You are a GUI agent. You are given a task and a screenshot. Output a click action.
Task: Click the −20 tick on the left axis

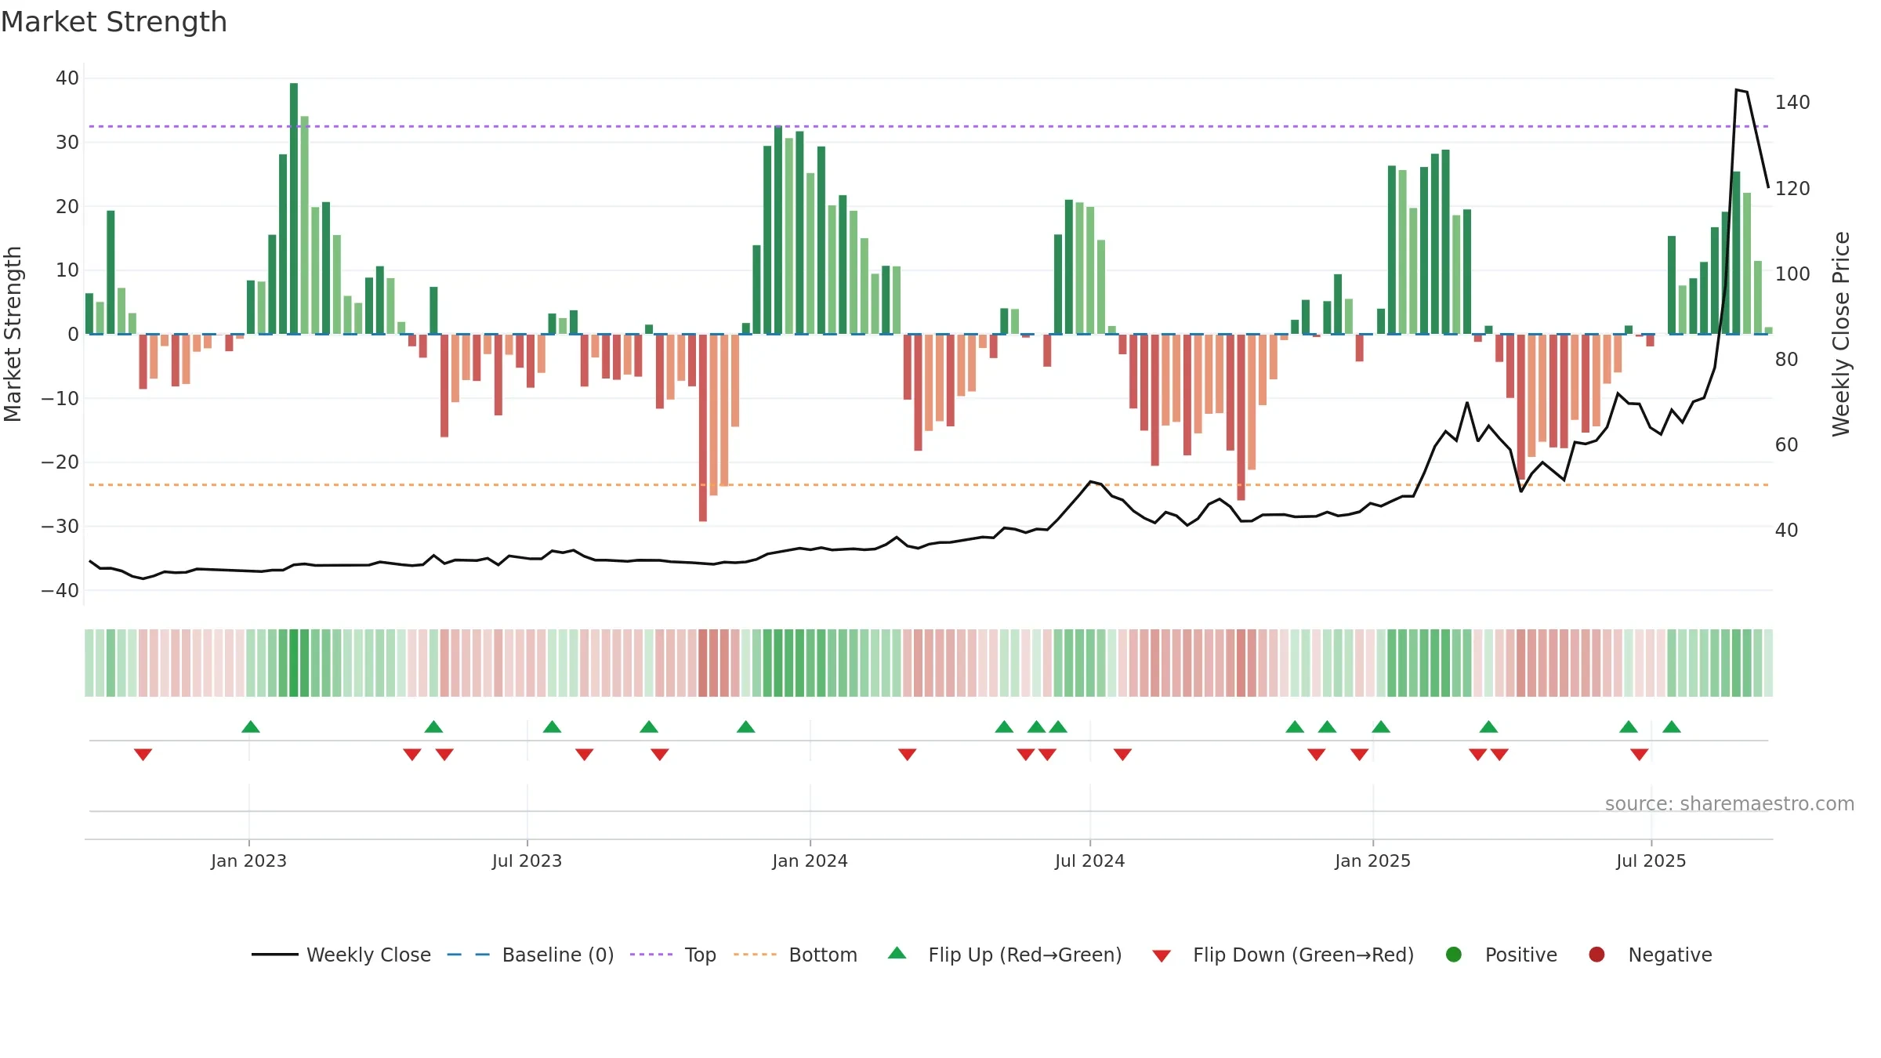click(x=60, y=462)
